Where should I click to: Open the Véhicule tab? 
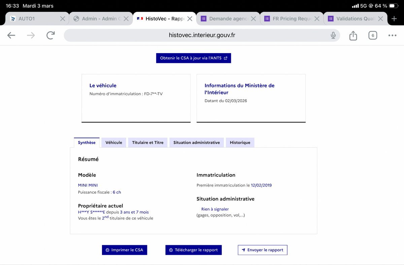click(114, 143)
